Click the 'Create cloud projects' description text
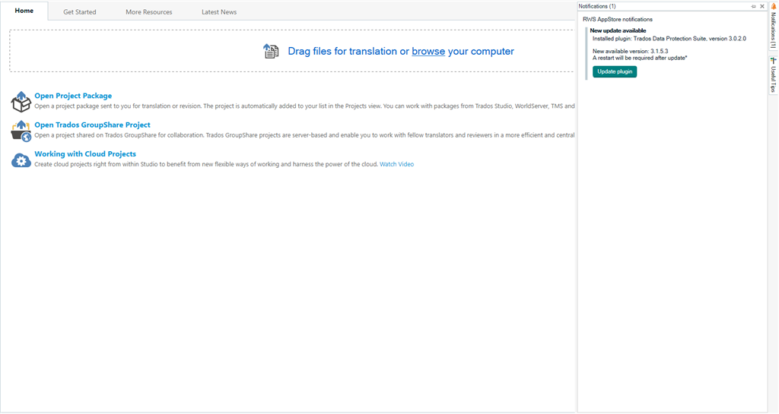Screen dimensions: 779x414 pos(206,164)
